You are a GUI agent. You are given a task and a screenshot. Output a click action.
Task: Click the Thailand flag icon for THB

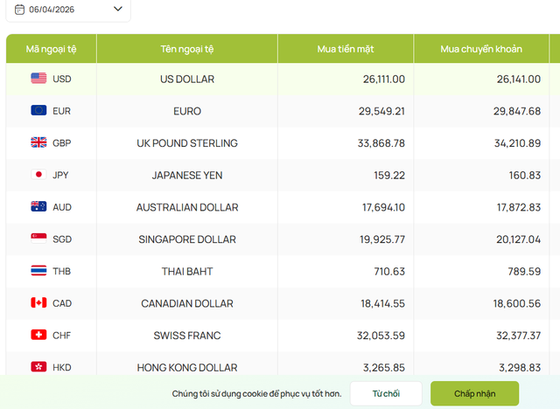tap(38, 270)
